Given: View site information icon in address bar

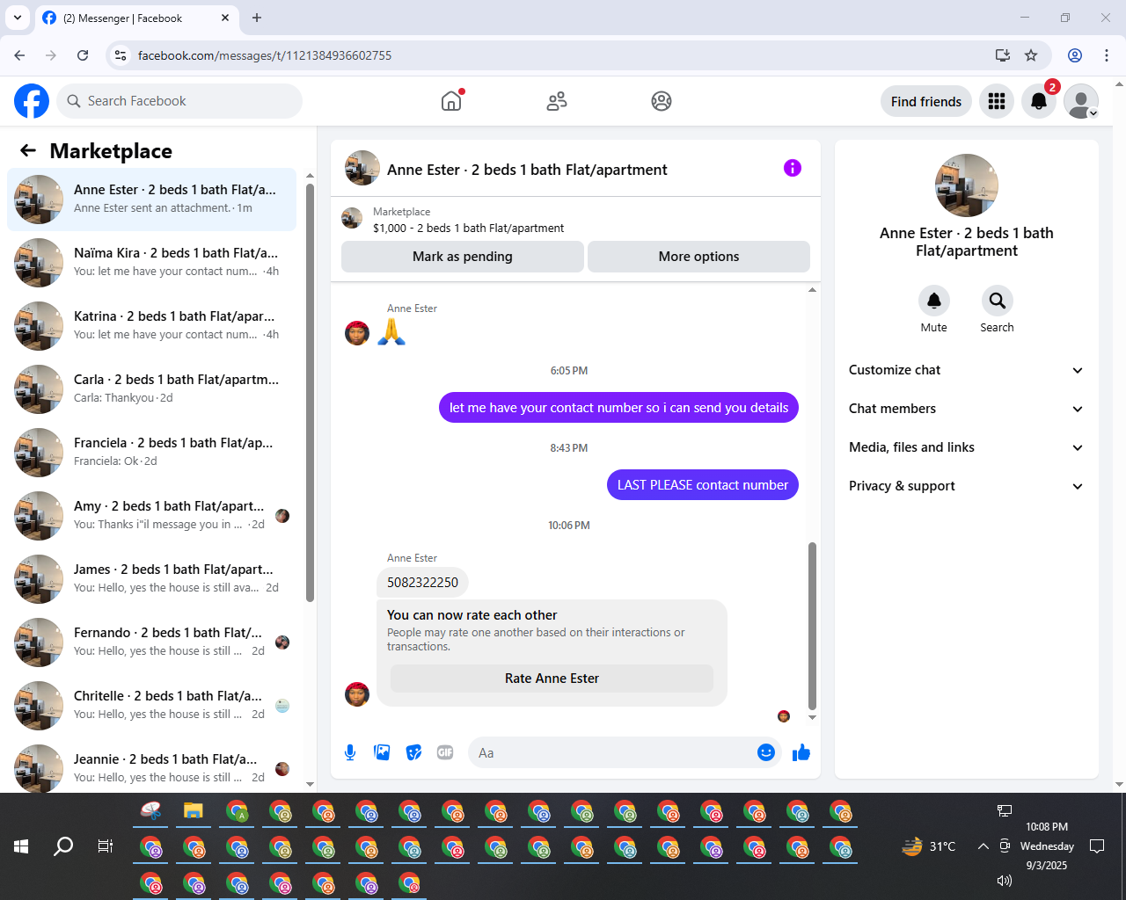Looking at the screenshot, I should [x=121, y=55].
